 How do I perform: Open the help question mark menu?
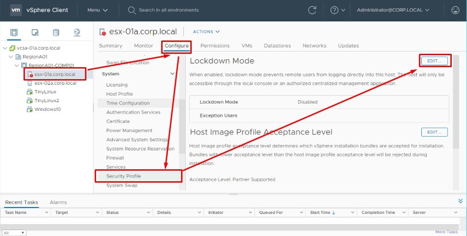click(x=338, y=10)
